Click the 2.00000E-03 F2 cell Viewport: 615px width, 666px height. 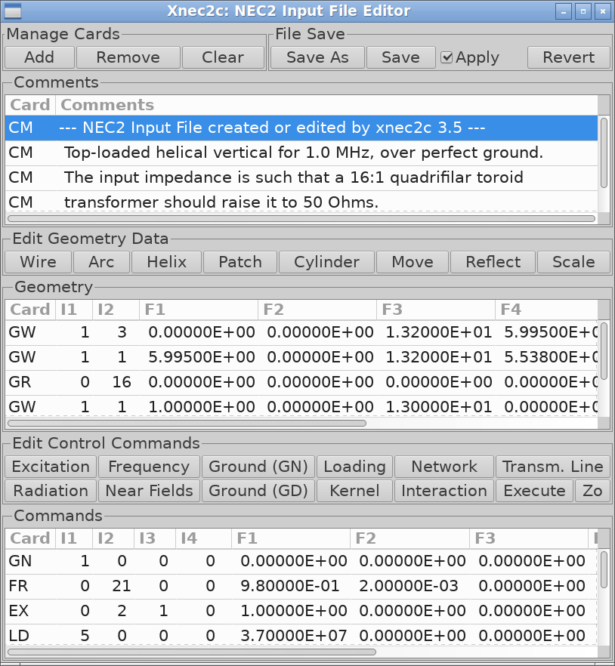pyautogui.click(x=409, y=586)
